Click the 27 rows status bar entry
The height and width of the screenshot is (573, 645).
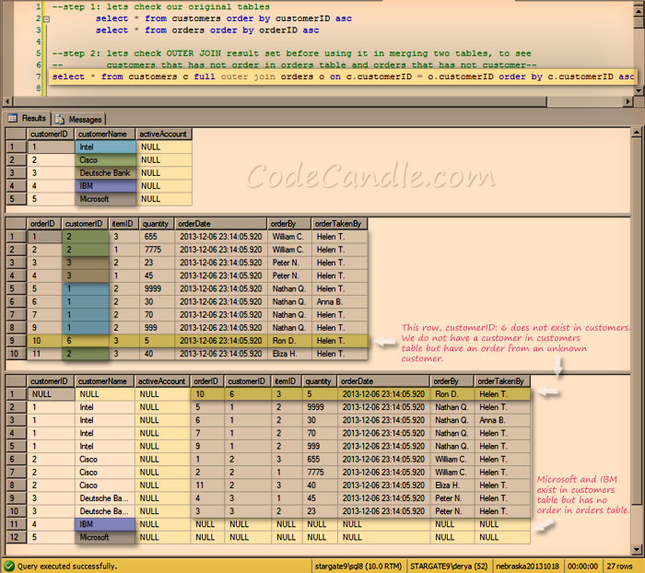pos(620,567)
